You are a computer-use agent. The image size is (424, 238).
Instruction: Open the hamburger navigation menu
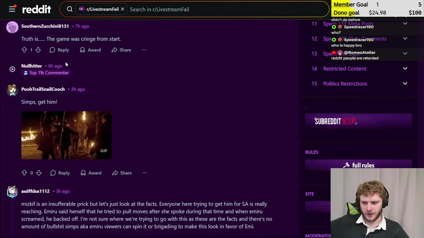pos(12,9)
